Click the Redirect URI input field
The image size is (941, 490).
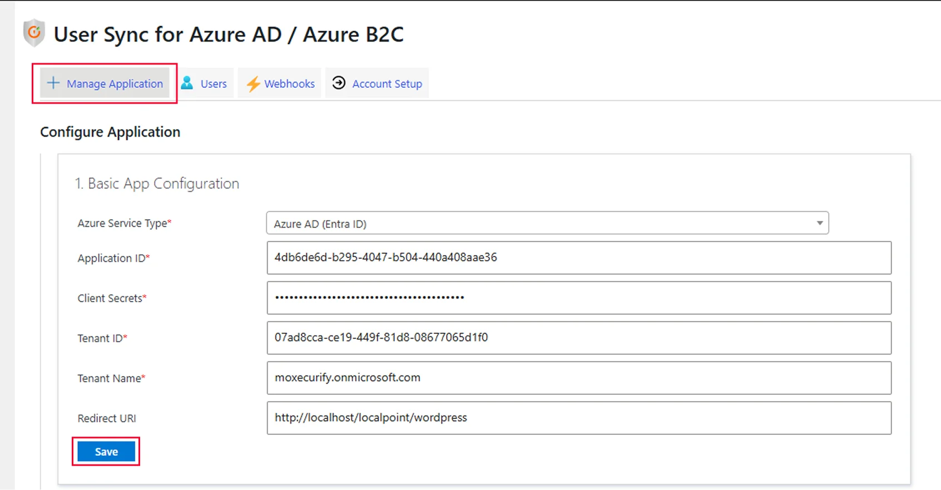[x=579, y=418]
